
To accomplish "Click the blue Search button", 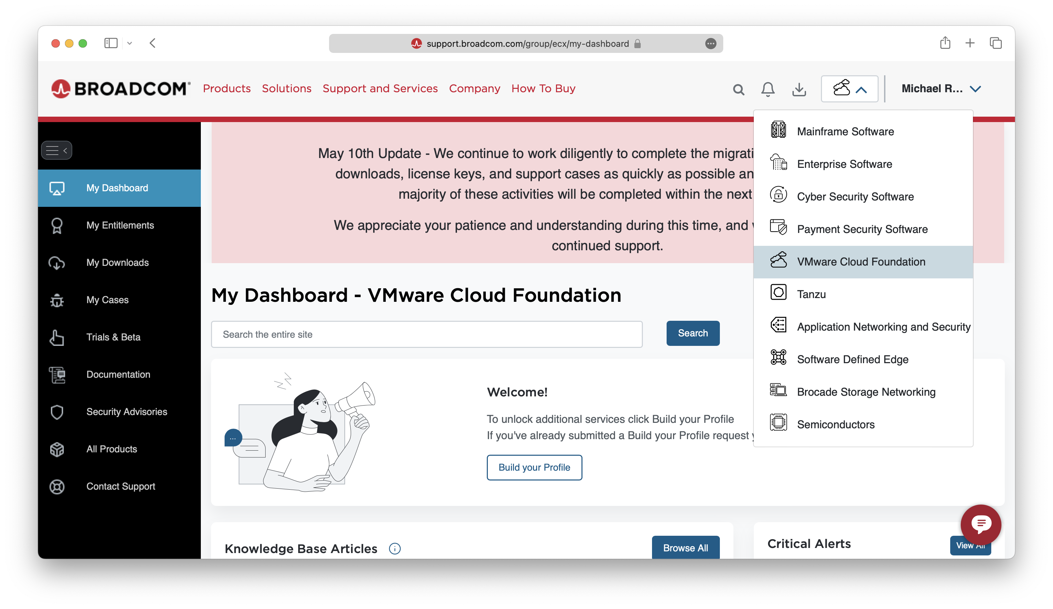I will [x=692, y=333].
